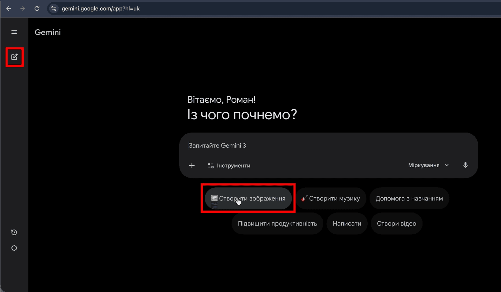Reload the page with the refresh icon
Image resolution: width=501 pixels, height=292 pixels.
click(37, 9)
